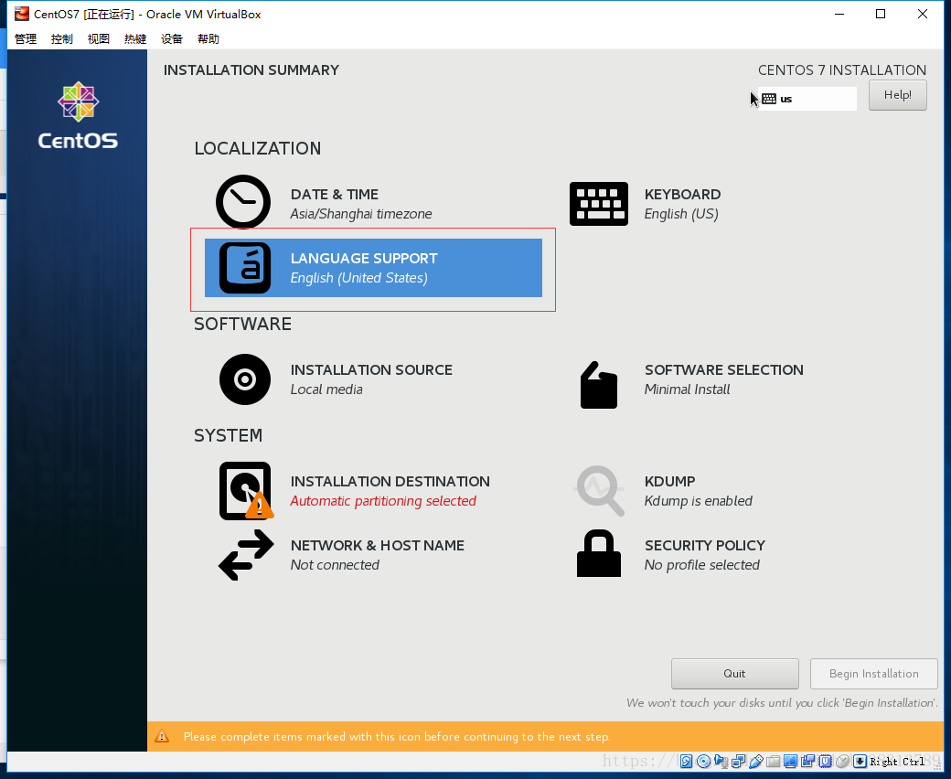Click the optical disc icon in the status bar
The height and width of the screenshot is (779, 951).
click(x=703, y=762)
